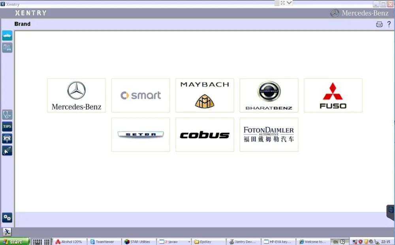Close the Xentry window
The height and width of the screenshot is (245, 395).
point(390,4)
